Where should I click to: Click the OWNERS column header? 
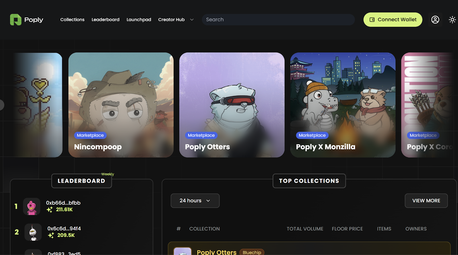pyautogui.click(x=416, y=229)
